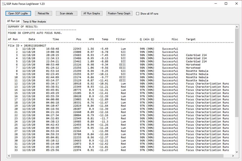The image size is (242, 161).
Task: Close the LogViewer window
Action: pyautogui.click(x=237, y=3)
